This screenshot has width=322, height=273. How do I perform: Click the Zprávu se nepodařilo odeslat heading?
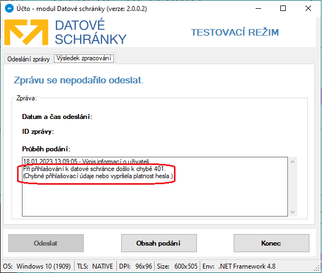click(x=78, y=80)
